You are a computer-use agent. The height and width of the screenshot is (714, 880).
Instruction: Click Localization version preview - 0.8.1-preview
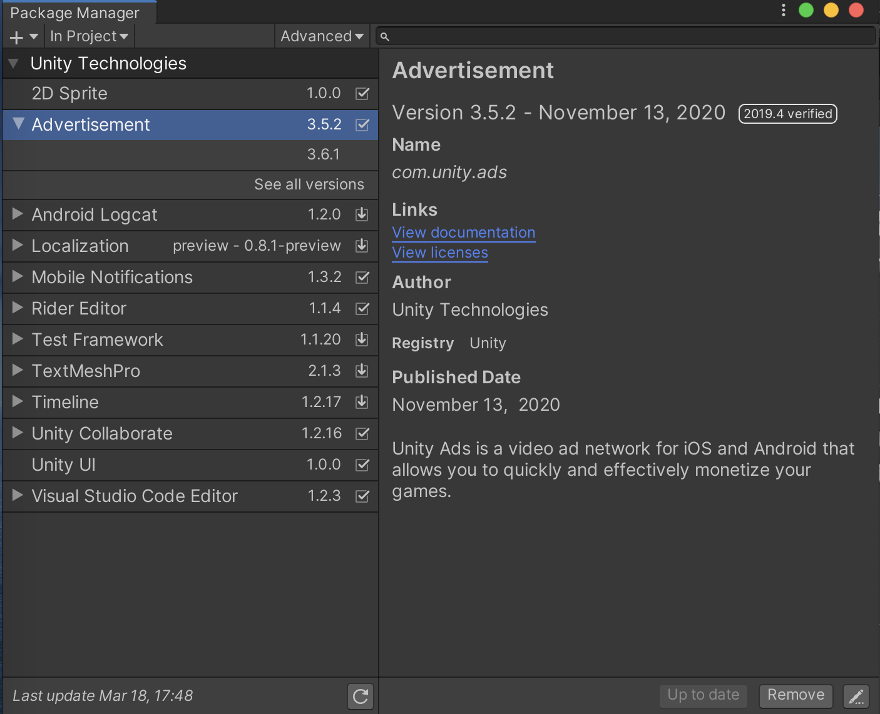click(257, 246)
